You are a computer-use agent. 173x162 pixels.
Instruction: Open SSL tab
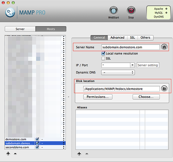pyautogui.click(x=132, y=37)
